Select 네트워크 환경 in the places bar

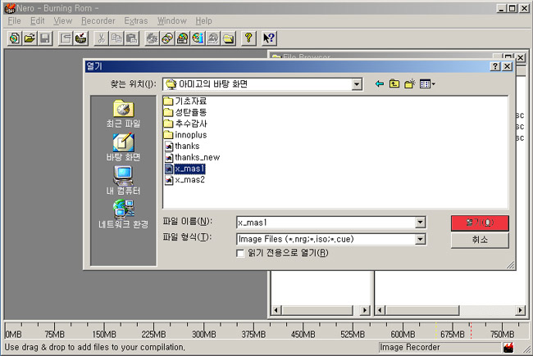coord(123,213)
